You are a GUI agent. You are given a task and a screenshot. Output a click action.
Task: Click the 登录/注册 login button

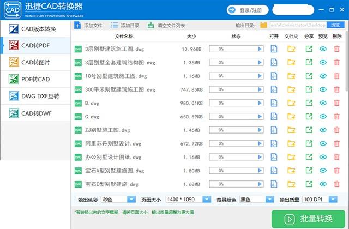point(248,10)
